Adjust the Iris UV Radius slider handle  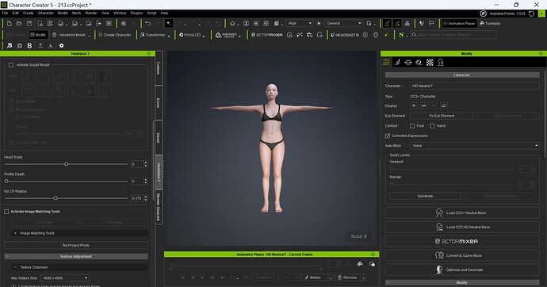click(x=55, y=198)
